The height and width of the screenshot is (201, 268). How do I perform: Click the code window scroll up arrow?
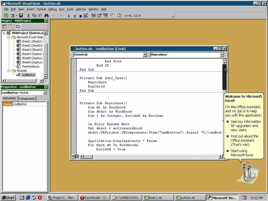click(224, 62)
